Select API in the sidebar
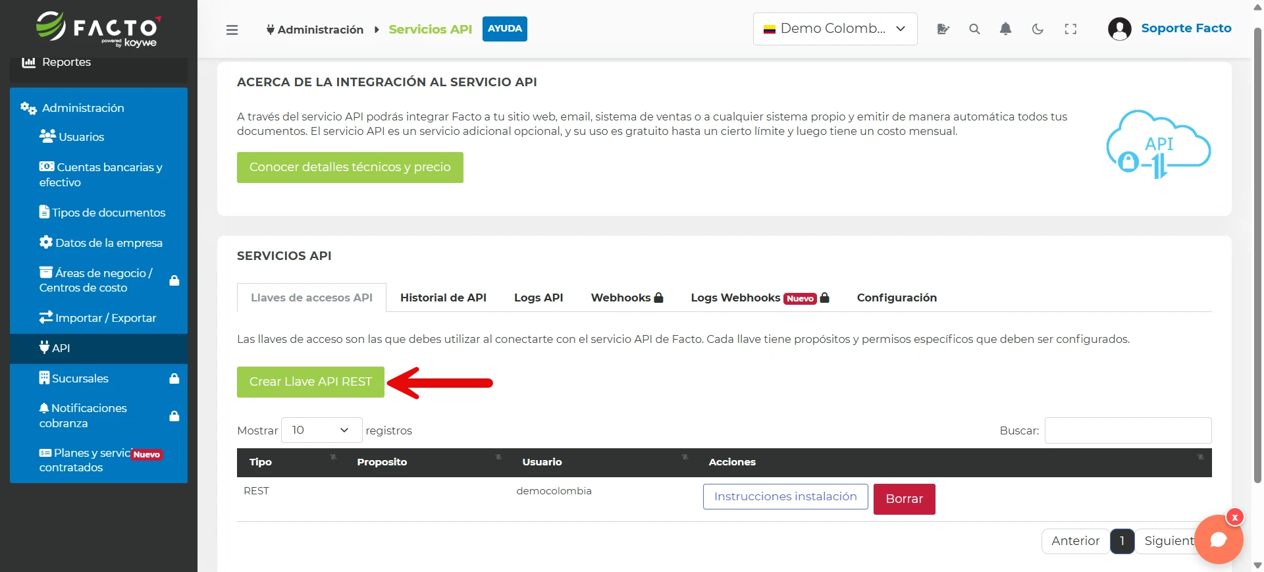This screenshot has width=1264, height=572. [x=99, y=348]
